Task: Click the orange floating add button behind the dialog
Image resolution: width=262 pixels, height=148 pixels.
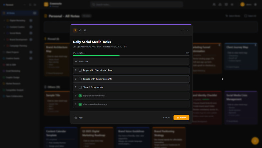Action: (255, 141)
